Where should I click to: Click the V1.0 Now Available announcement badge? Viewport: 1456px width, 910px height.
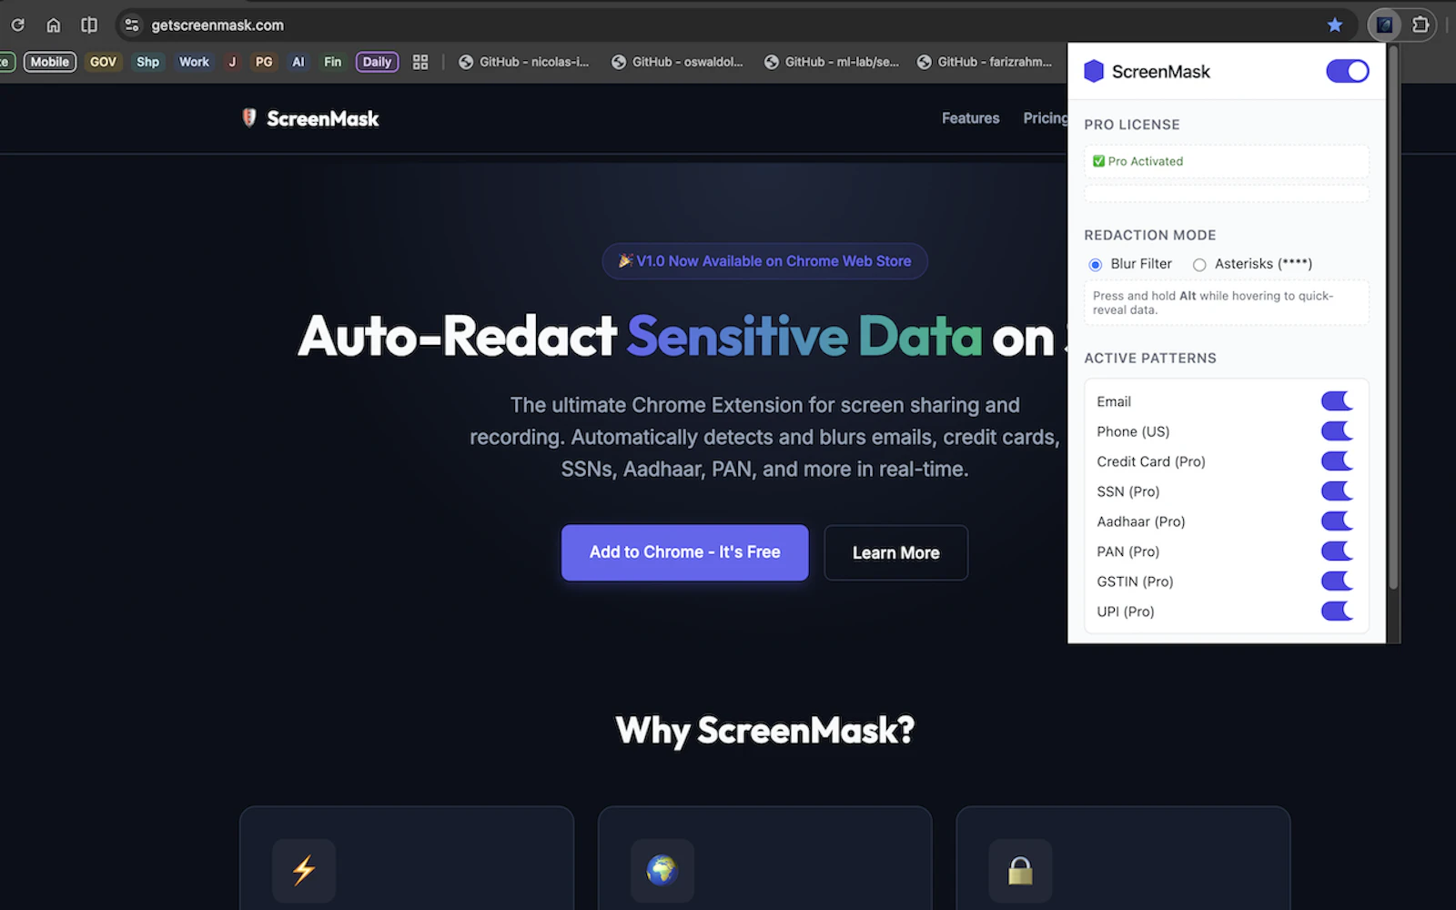click(x=764, y=261)
